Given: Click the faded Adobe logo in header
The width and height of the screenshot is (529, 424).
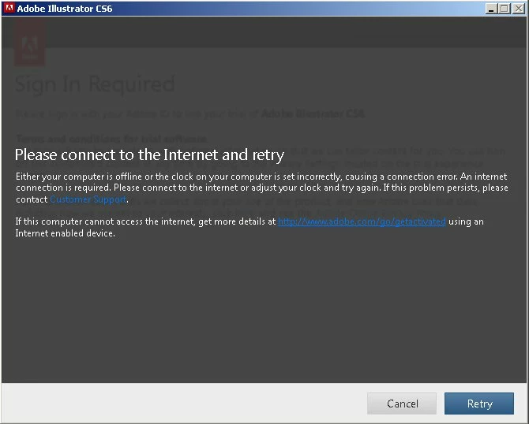Looking at the screenshot, I should coord(29,43).
